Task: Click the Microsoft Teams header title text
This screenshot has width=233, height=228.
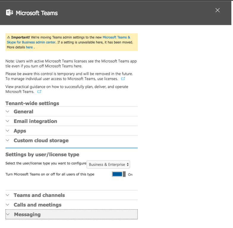Action: pos(37,13)
